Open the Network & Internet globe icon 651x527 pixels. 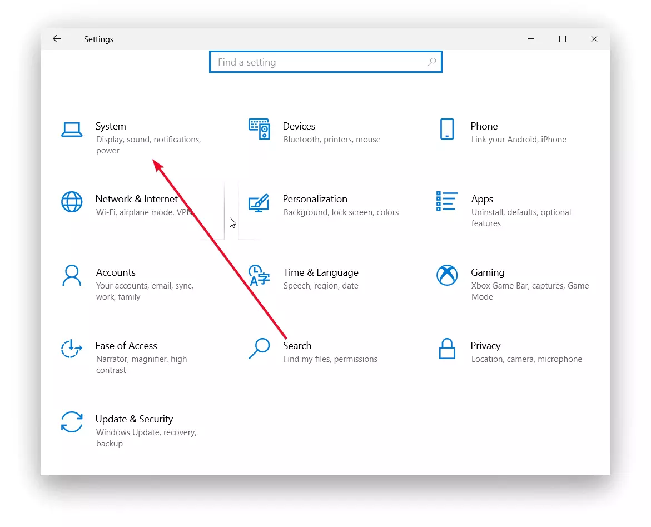72,202
